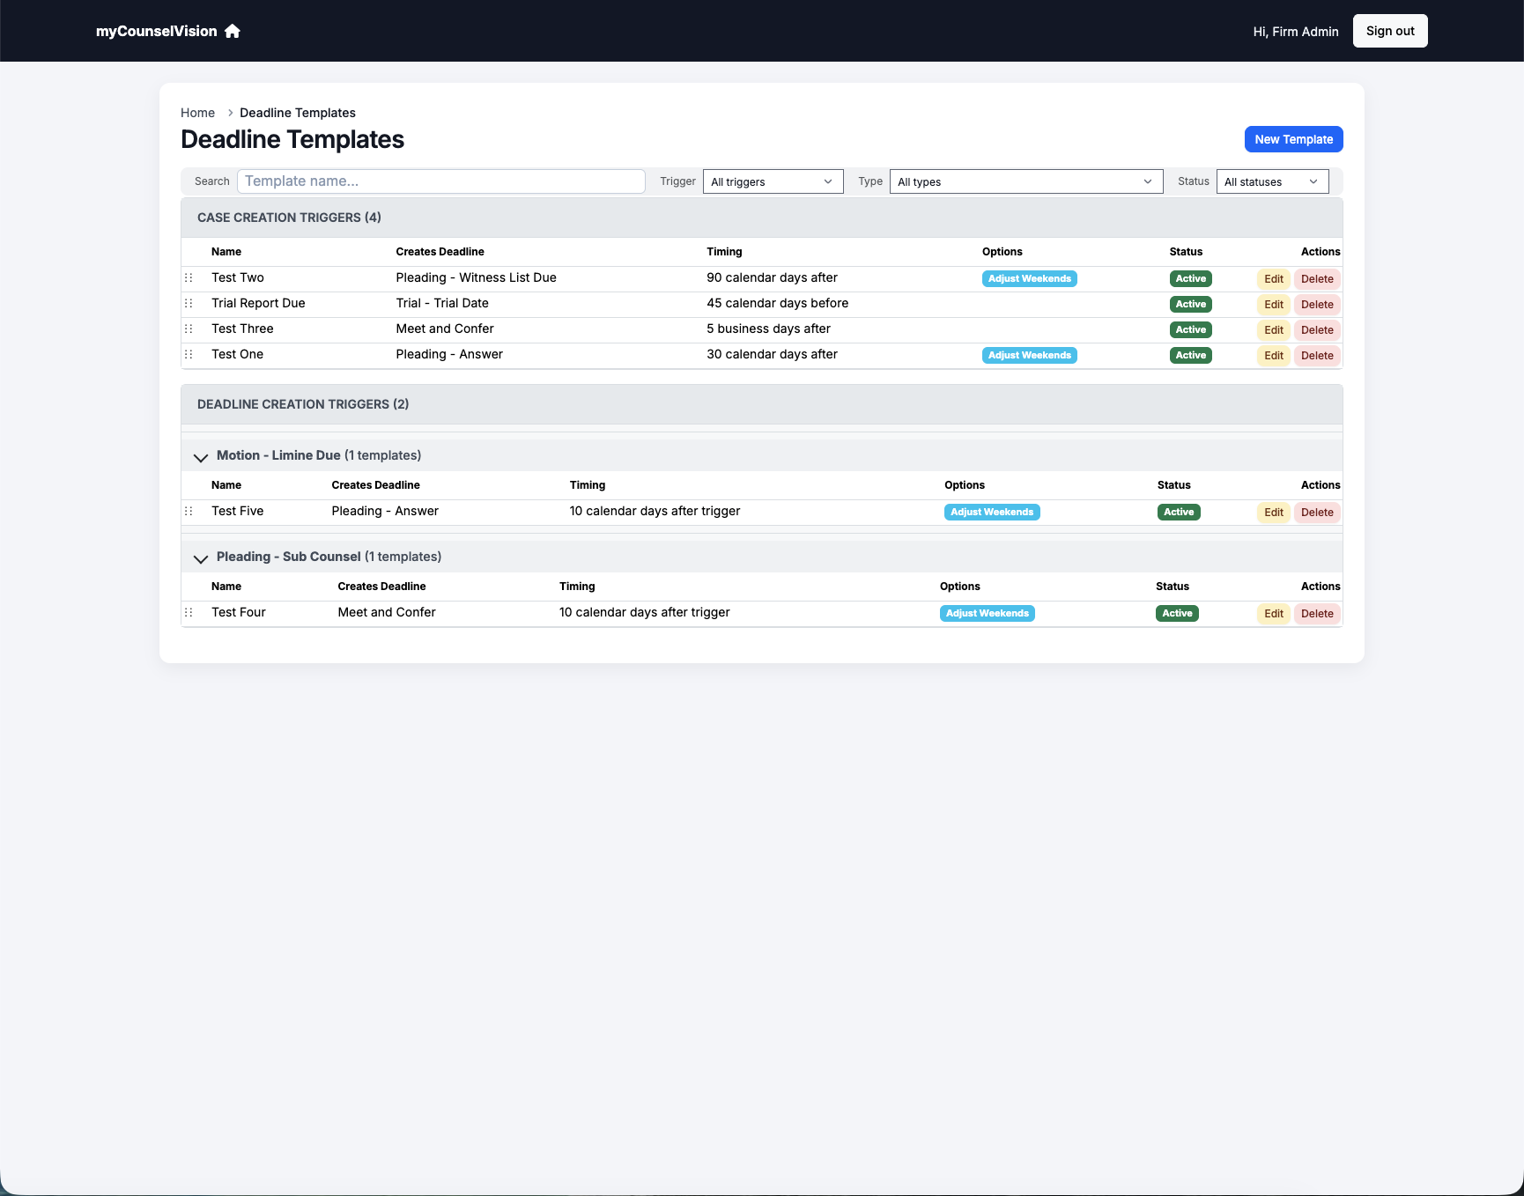
Task: Open the All statuses dropdown
Action: (x=1272, y=181)
